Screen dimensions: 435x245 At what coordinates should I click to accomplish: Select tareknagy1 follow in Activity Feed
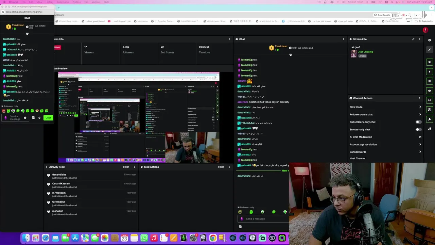(92, 203)
